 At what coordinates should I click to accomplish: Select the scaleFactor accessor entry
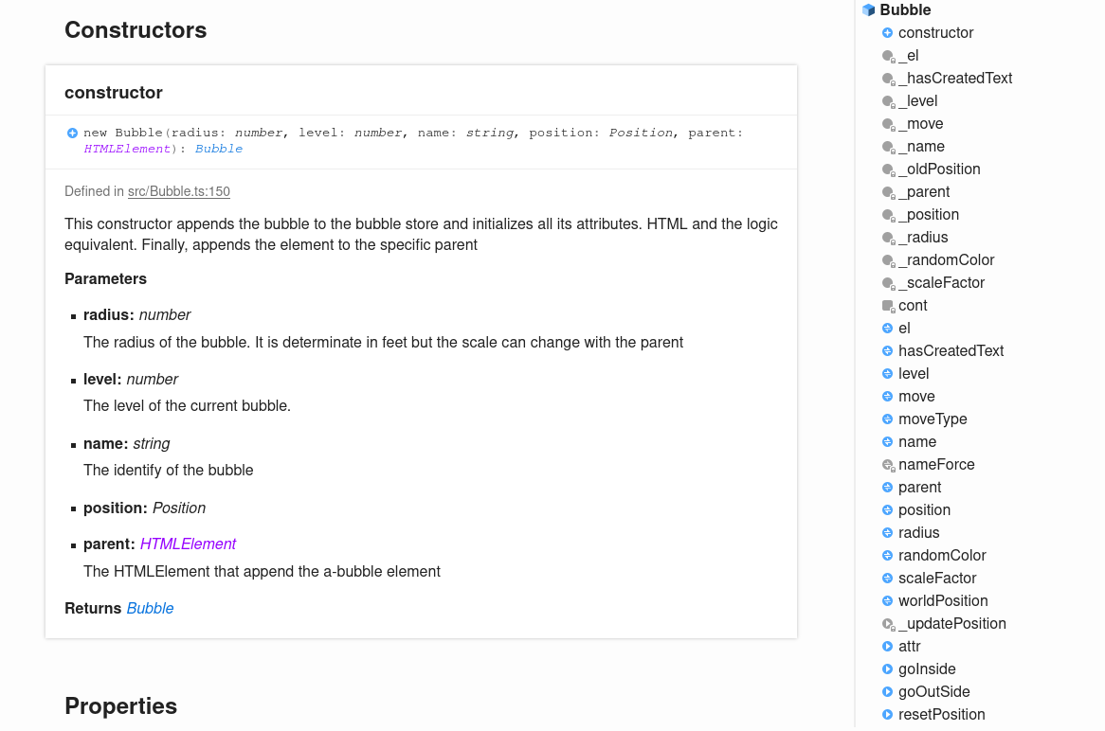coord(937,579)
